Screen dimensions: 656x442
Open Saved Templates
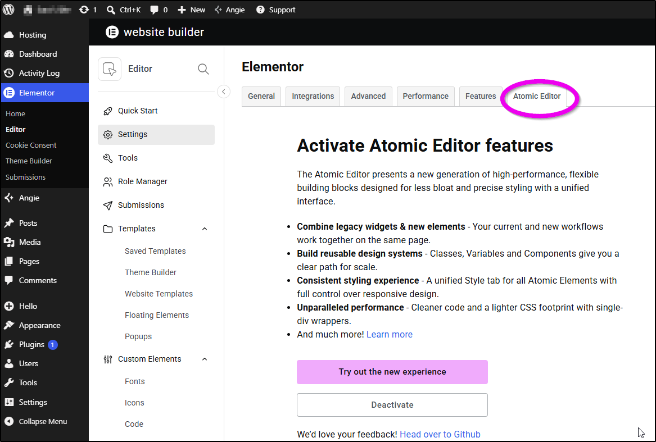pyautogui.click(x=155, y=251)
